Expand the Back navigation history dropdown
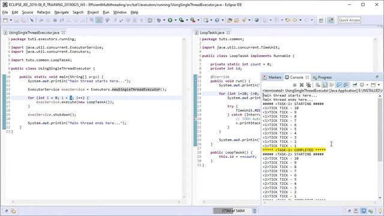This screenshot has width=384, height=216. point(300,20)
